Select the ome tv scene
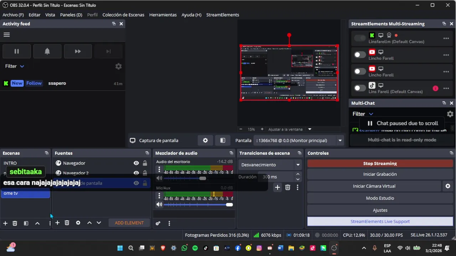Screen dimensions: 456x256 [25, 193]
